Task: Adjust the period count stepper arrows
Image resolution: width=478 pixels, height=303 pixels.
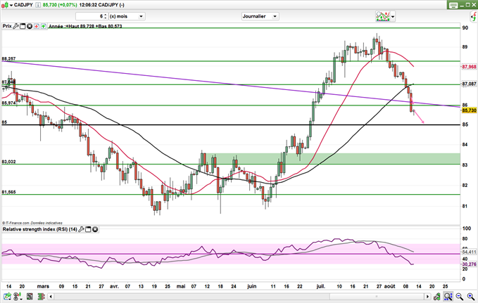Action: tap(106, 16)
